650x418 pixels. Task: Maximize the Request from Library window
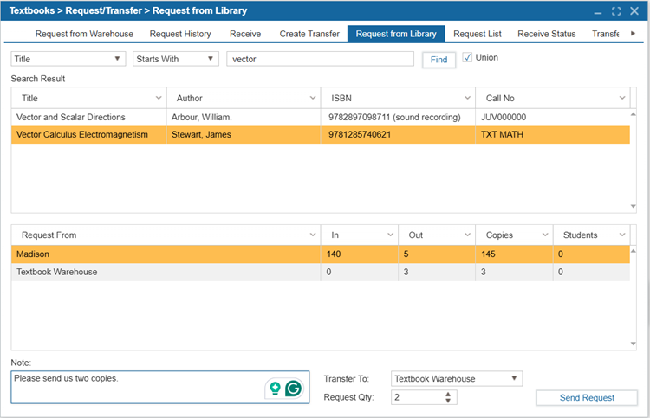(x=616, y=11)
